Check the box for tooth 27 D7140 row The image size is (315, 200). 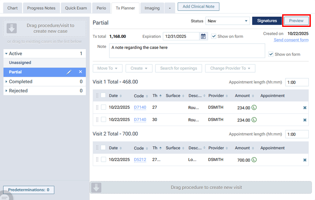click(104, 107)
